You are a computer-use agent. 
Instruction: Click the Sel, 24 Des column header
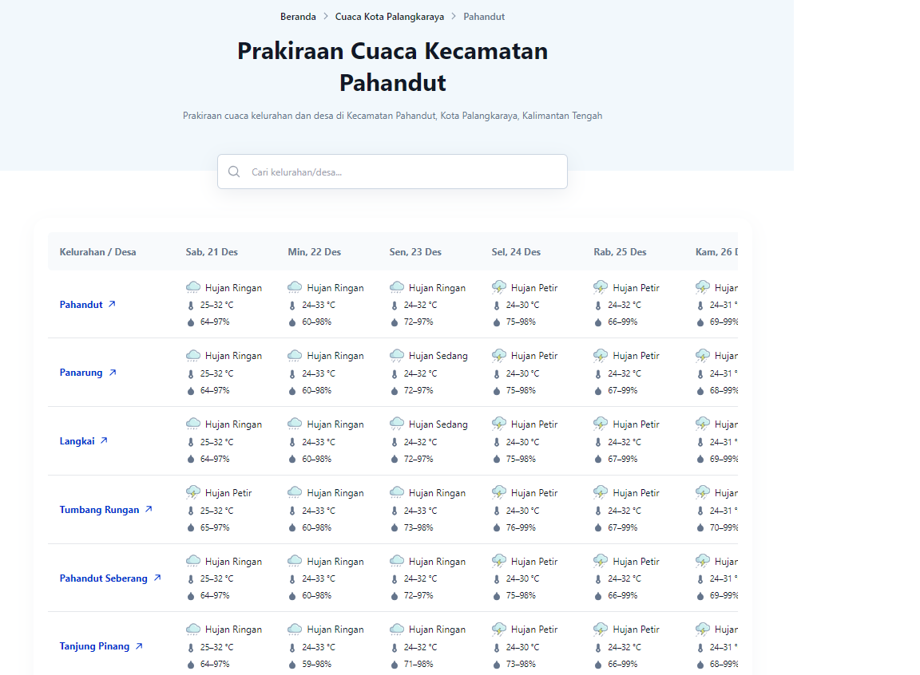tap(516, 252)
